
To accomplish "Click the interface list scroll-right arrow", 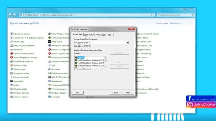I will pyautogui.click(x=103, y=69).
